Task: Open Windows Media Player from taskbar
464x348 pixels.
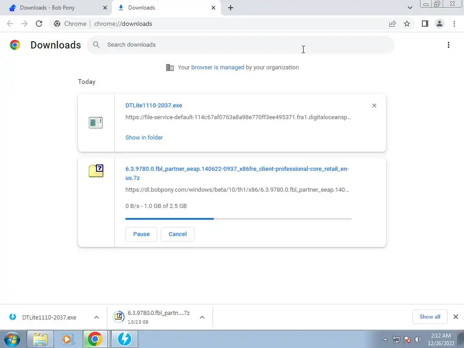Action: tap(68, 339)
